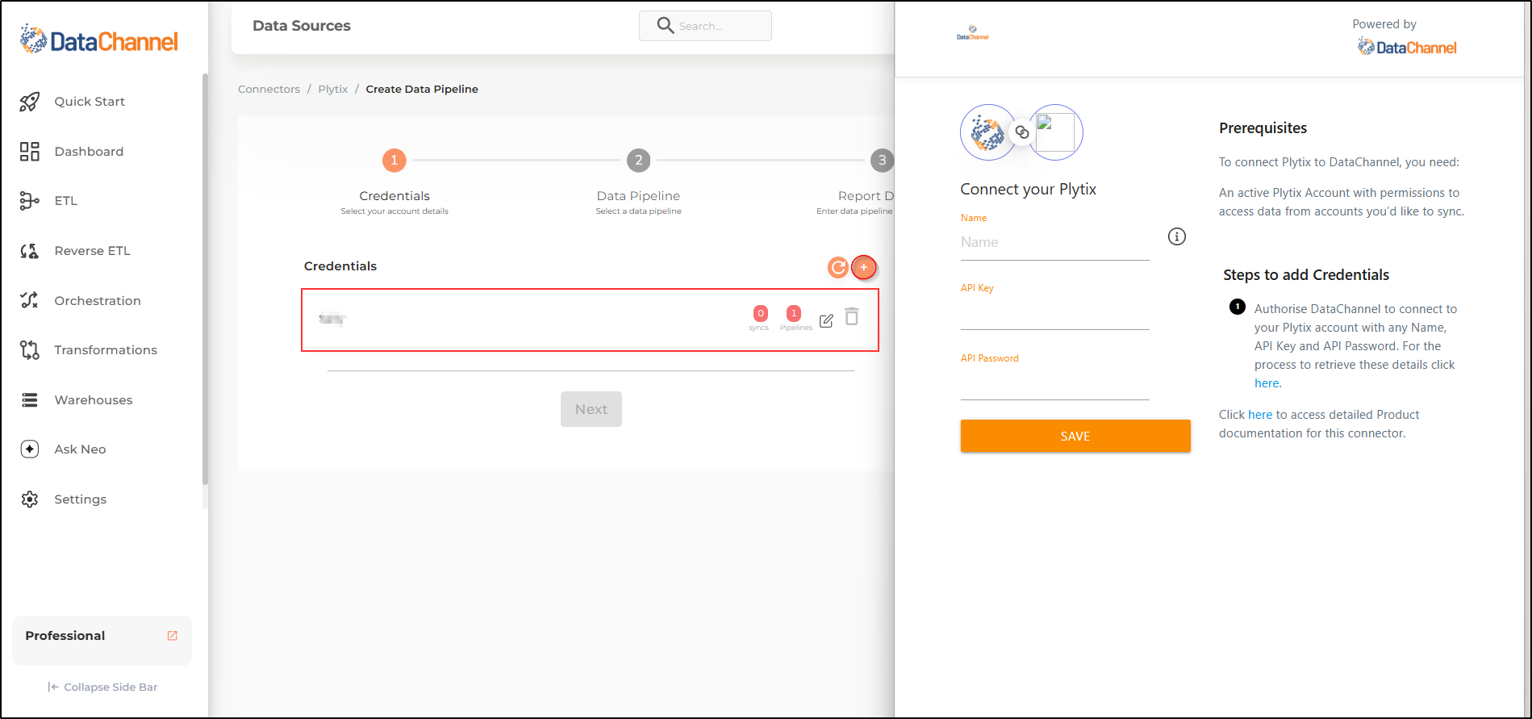Open Warehouses menu item
The image size is (1532, 719).
click(x=94, y=400)
